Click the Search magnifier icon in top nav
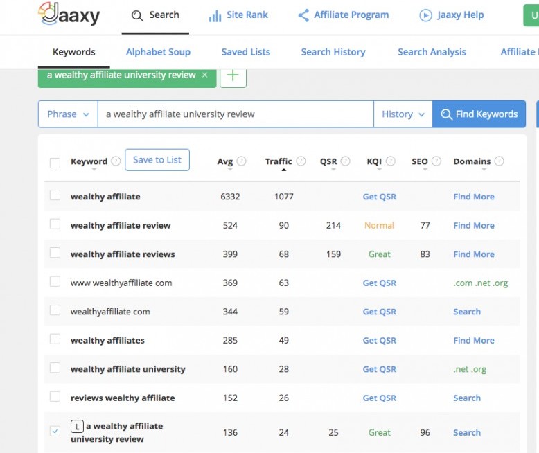The width and height of the screenshot is (539, 453). click(137, 15)
